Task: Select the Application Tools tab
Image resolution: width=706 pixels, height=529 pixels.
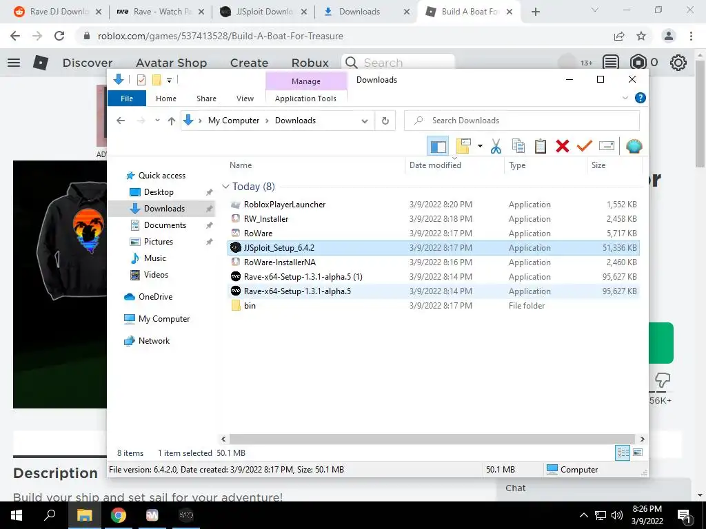Action: (305, 98)
